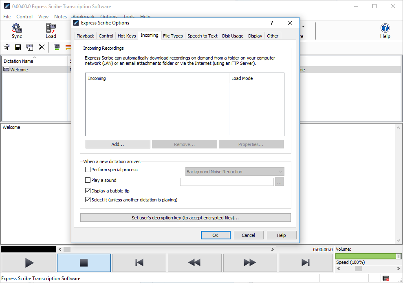Open dictation properties with the first toolbar icon
This screenshot has width=403, height=283.
coord(6,47)
